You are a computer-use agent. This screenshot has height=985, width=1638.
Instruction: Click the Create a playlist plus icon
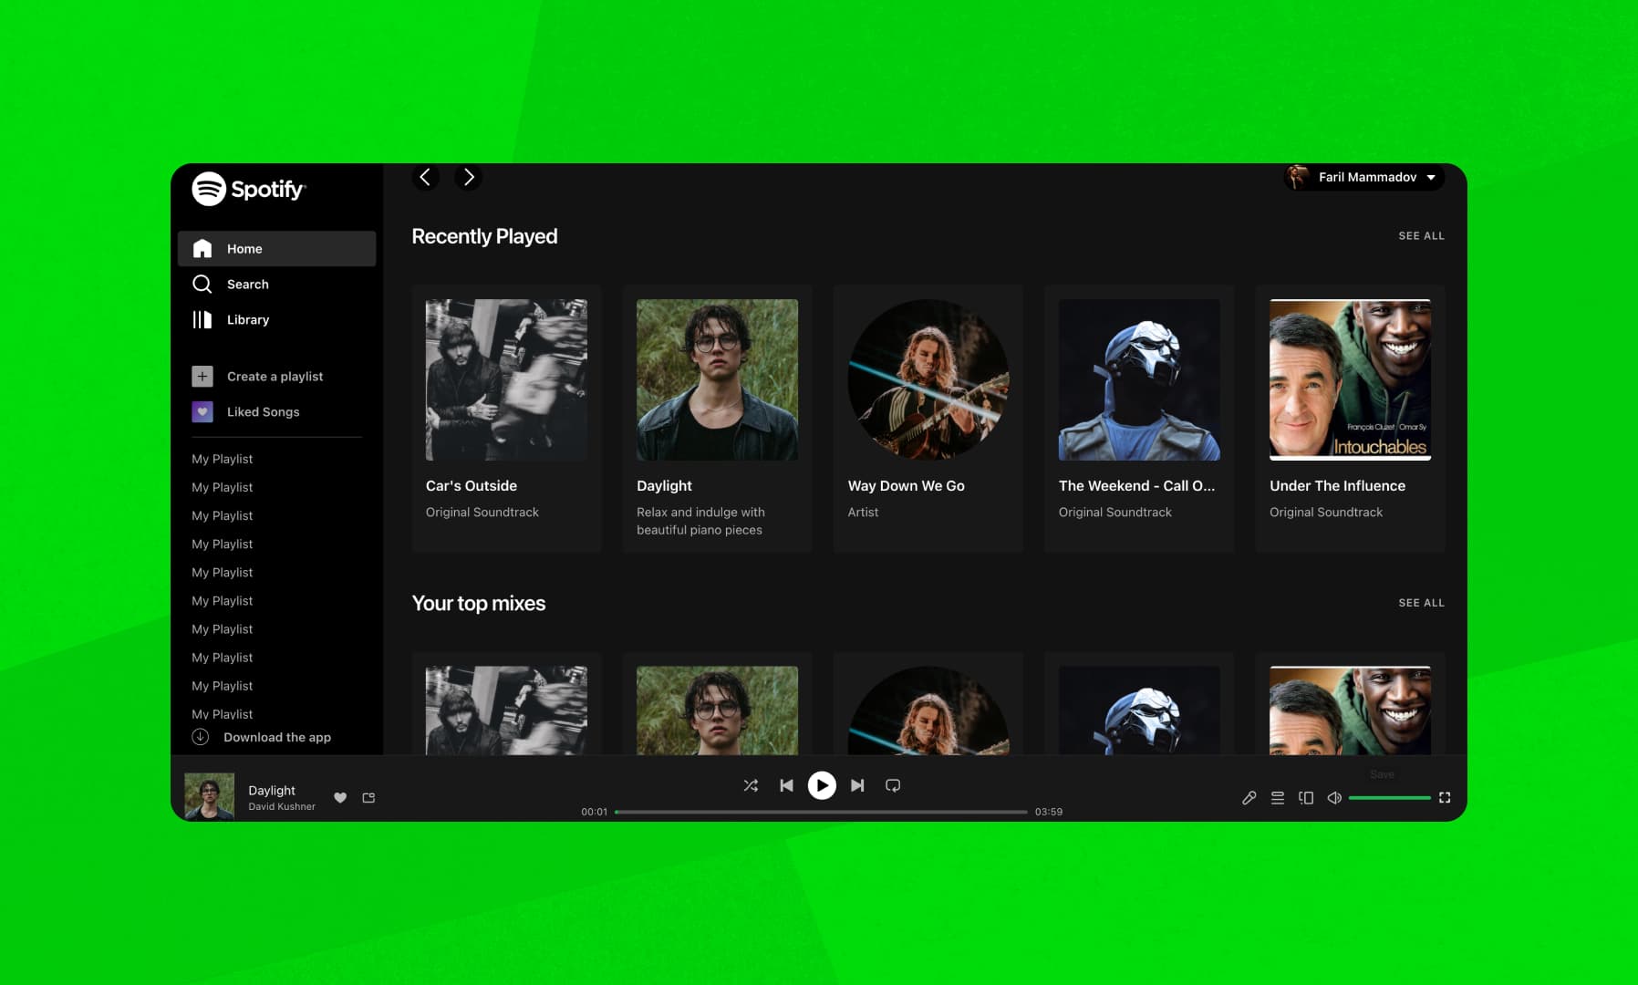(202, 376)
